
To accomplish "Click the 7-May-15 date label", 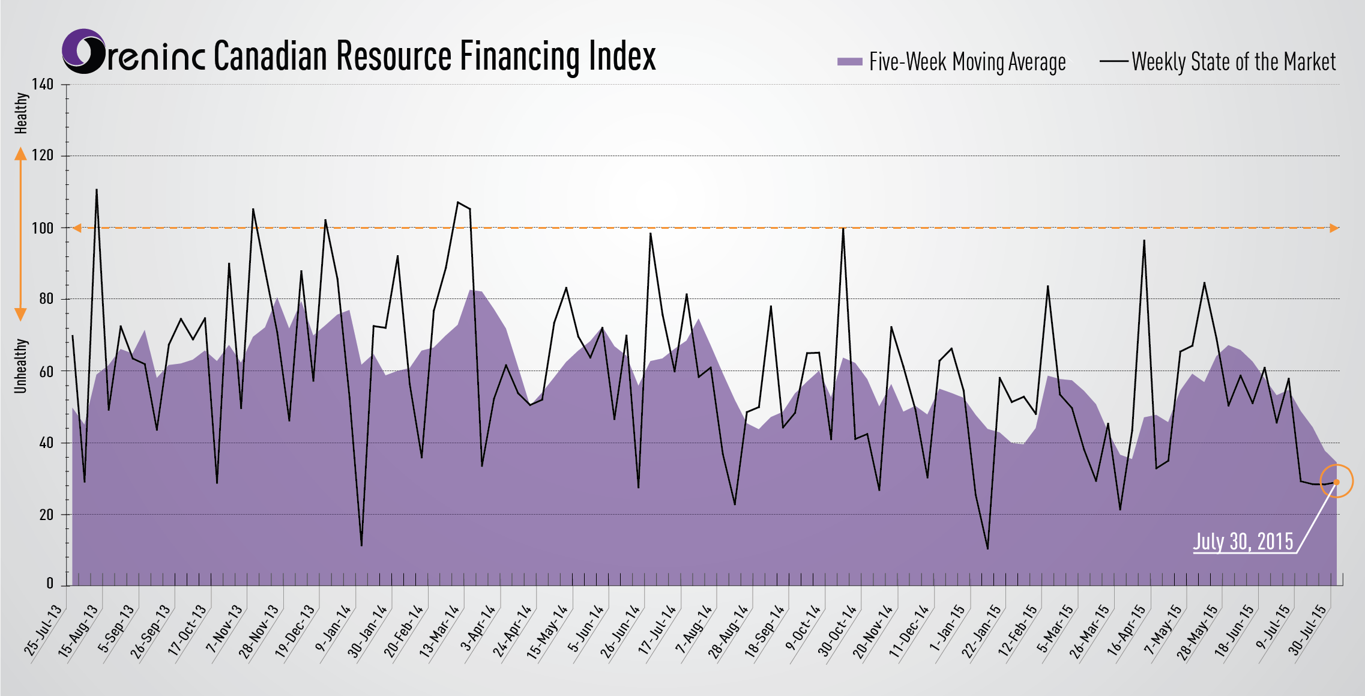I will coord(1164,629).
